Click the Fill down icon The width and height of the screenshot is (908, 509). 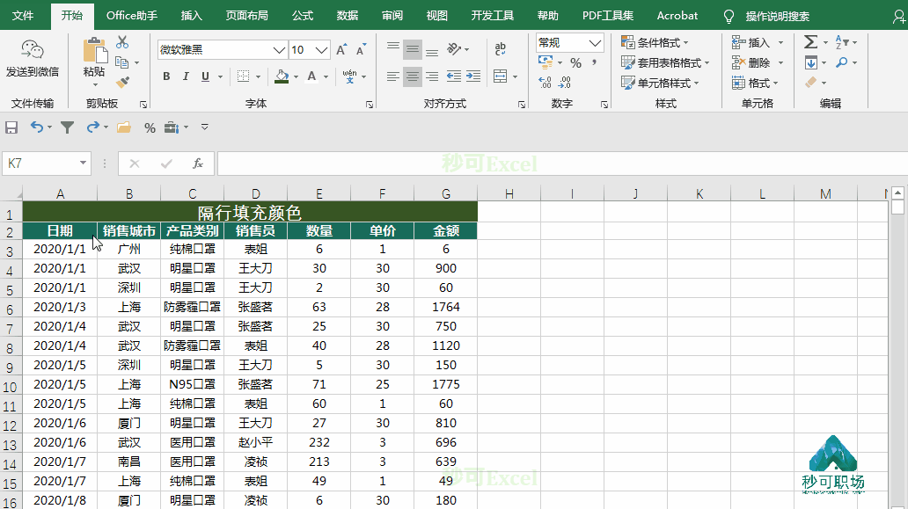point(810,62)
